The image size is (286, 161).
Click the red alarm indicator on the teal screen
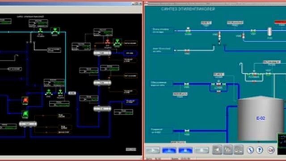280,22
